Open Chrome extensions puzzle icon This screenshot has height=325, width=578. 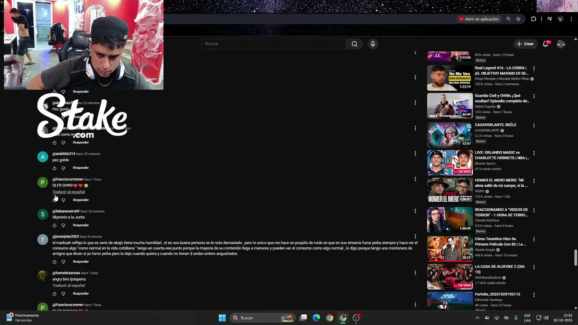(x=533, y=19)
